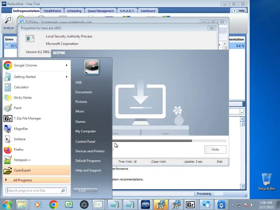Switch to KeepVid taskbar button
Viewport: 280px width, 210px height.
221,205
